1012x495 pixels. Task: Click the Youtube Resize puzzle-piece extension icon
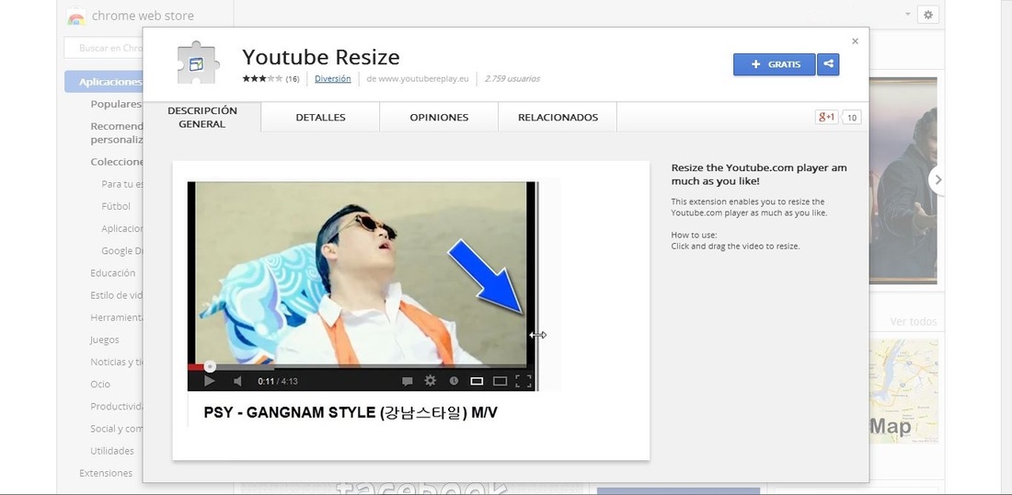tap(198, 63)
